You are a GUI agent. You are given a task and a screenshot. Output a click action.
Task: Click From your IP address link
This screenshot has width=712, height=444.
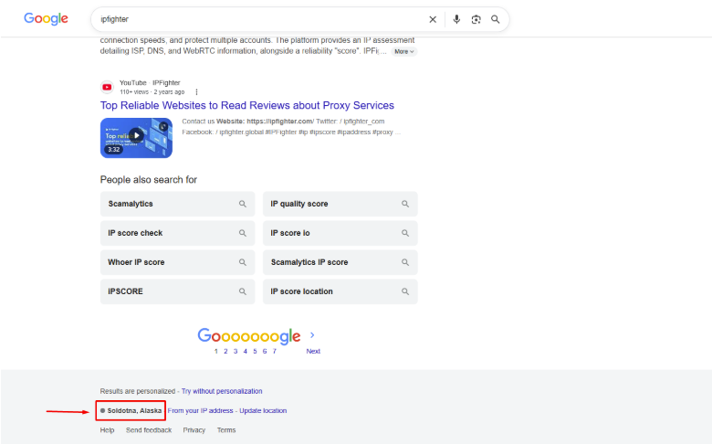pyautogui.click(x=200, y=410)
